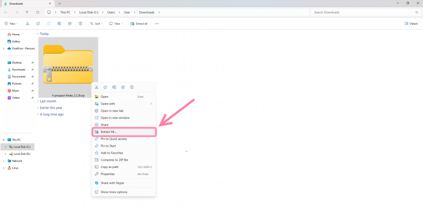Click the Delete icon in the context menu
423x213 pixels.
tap(132, 87)
